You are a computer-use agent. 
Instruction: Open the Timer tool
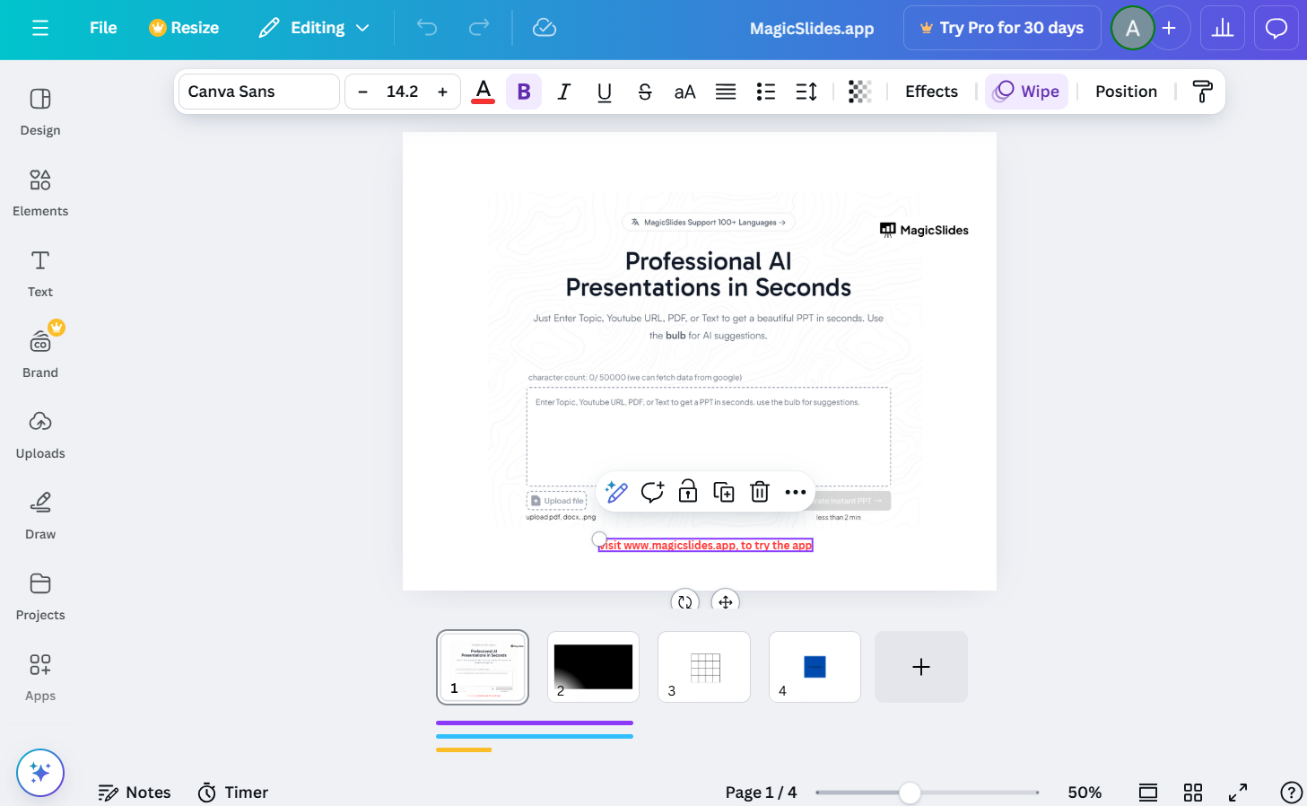click(233, 793)
